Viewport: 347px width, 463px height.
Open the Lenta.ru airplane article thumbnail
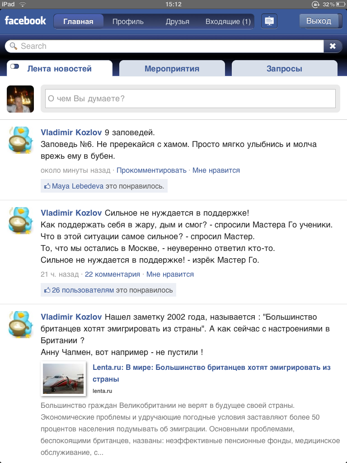click(63, 378)
